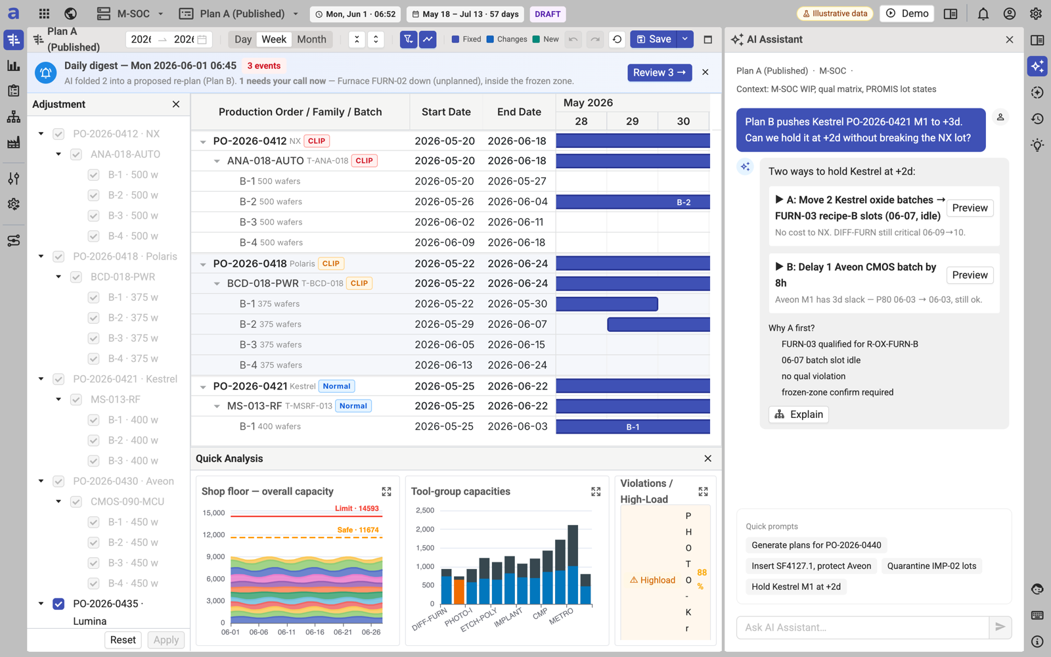
Task: Click the New legend color swatch
Action: point(536,39)
